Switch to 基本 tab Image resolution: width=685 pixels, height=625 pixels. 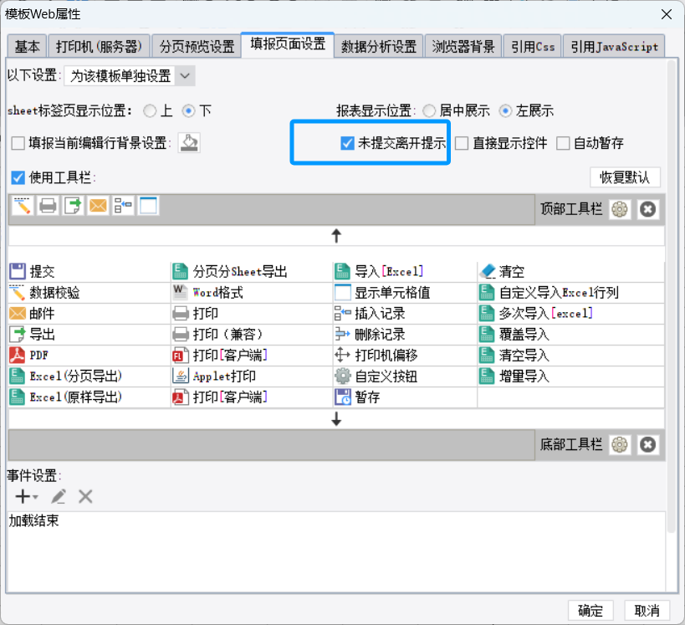[x=27, y=46]
